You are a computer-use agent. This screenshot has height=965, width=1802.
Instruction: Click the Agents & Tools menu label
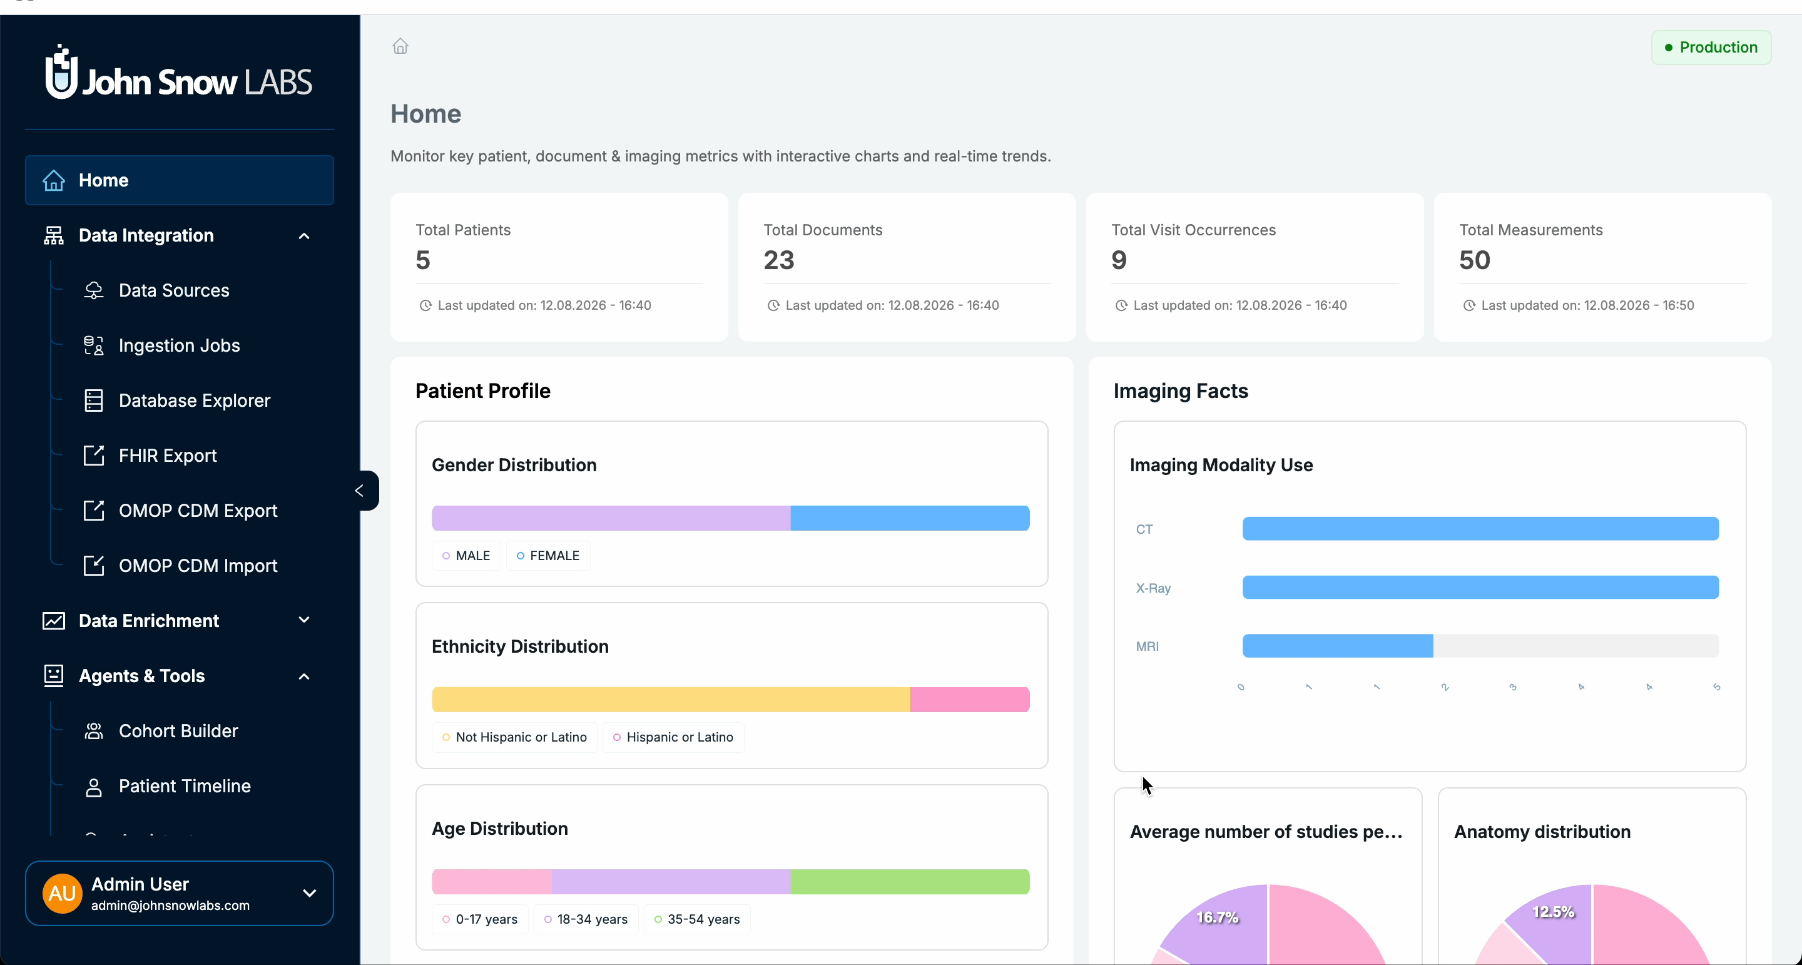(142, 676)
